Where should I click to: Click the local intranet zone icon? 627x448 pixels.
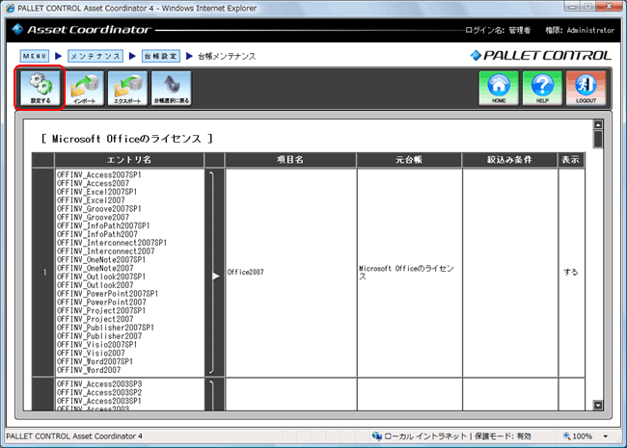(376, 436)
